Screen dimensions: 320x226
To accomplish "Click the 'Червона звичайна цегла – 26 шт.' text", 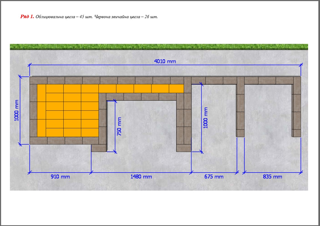I will (x=126, y=17).
